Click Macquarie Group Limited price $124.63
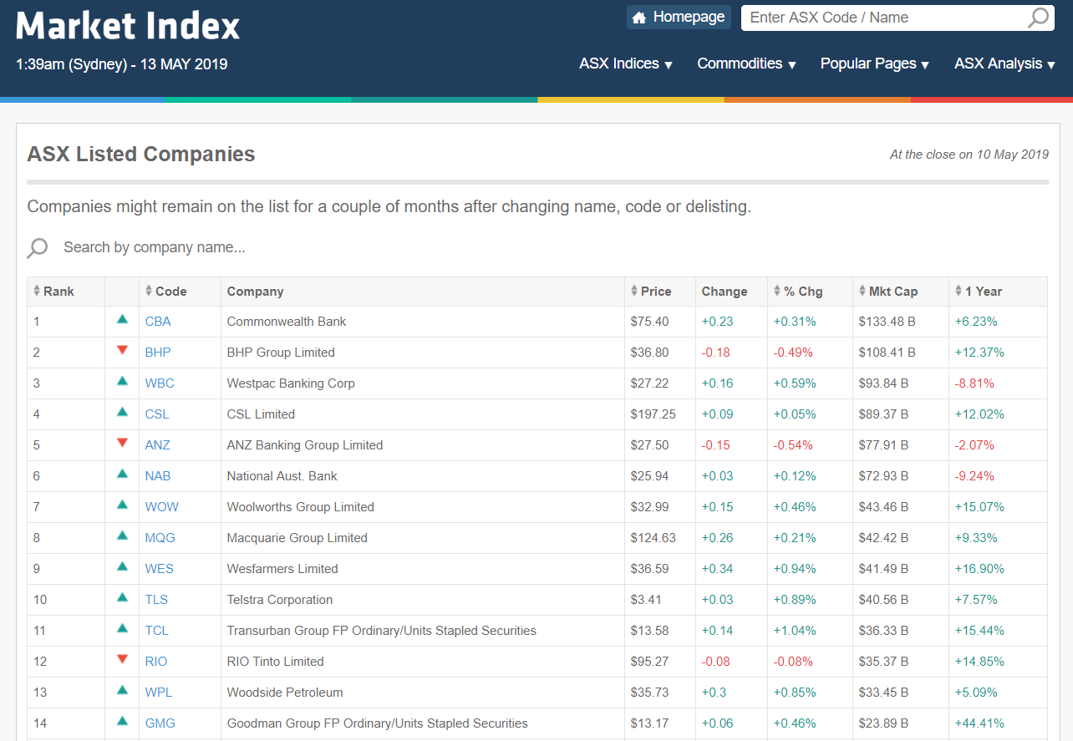1073x741 pixels. 653,538
